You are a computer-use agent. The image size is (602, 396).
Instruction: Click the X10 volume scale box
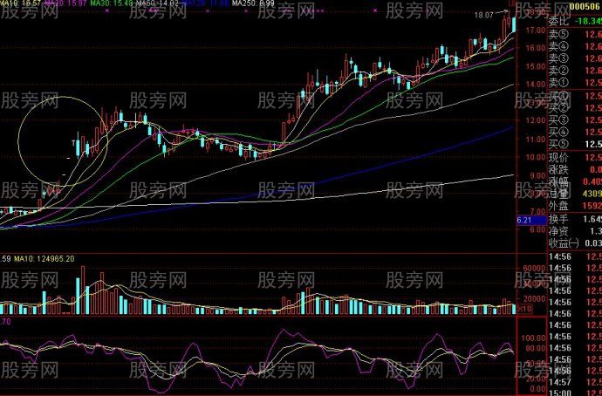pos(524,309)
